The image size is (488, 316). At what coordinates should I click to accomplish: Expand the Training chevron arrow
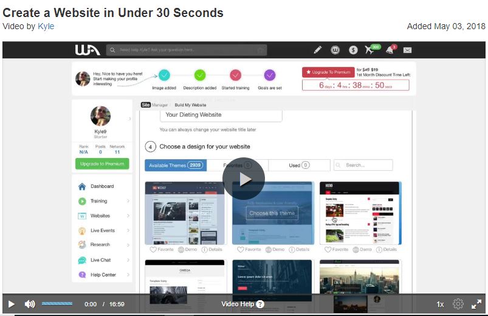(128, 201)
